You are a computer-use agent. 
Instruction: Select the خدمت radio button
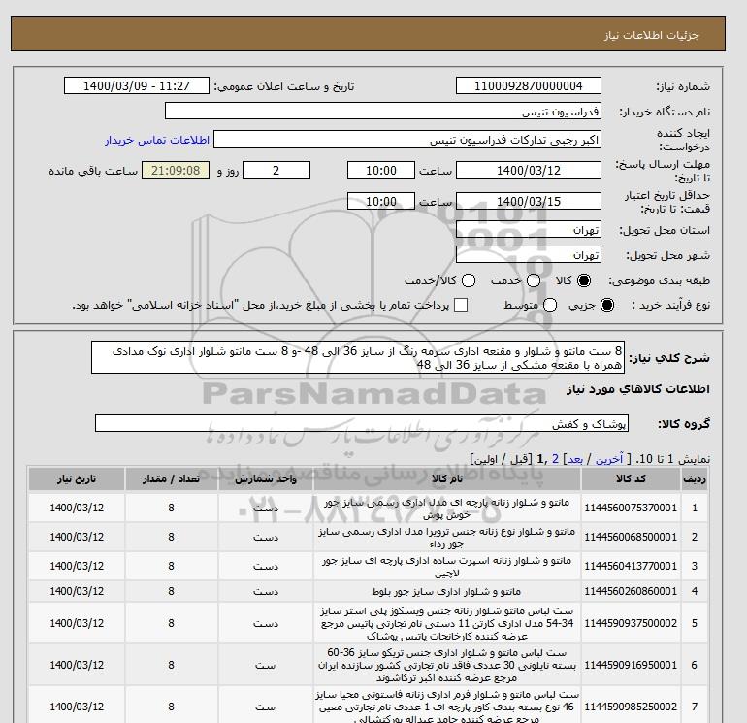click(534, 280)
